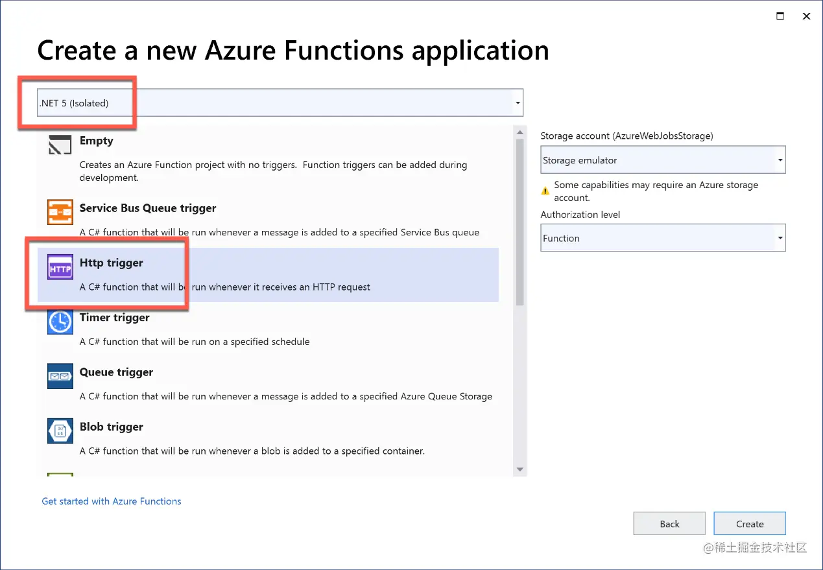The height and width of the screenshot is (570, 823).
Task: Choose the Queue trigger list entry
Action: pyautogui.click(x=116, y=372)
